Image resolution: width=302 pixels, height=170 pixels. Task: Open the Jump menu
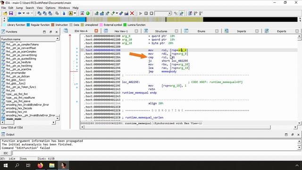tap(19, 8)
